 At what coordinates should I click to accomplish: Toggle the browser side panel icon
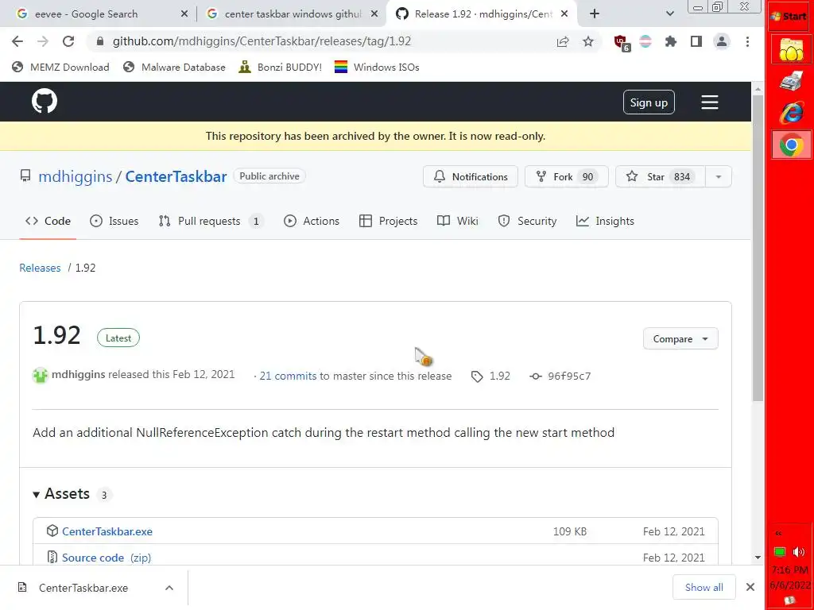696,41
